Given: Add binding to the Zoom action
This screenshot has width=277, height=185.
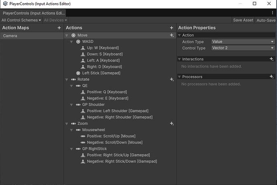Looking at the screenshot, I should (x=171, y=124).
